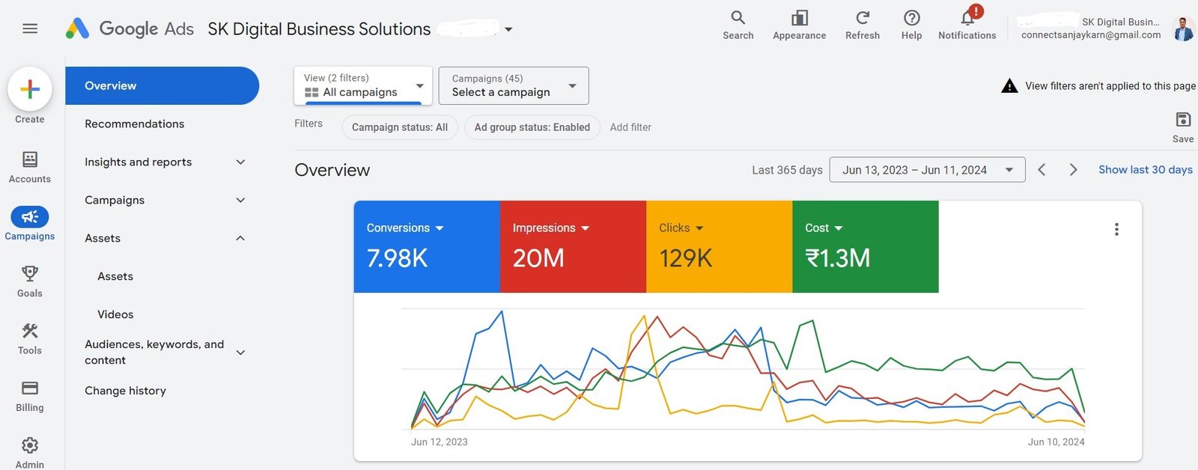Viewport: 1198px width, 470px height.
Task: Open the Goals trophy icon
Action: (30, 274)
